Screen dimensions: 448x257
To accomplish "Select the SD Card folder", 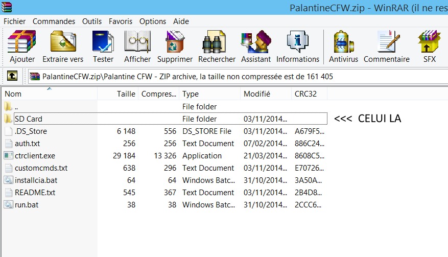I will (170, 119).
